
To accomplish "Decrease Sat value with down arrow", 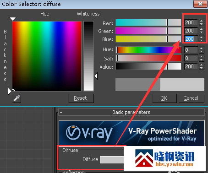I will pos(202,59).
